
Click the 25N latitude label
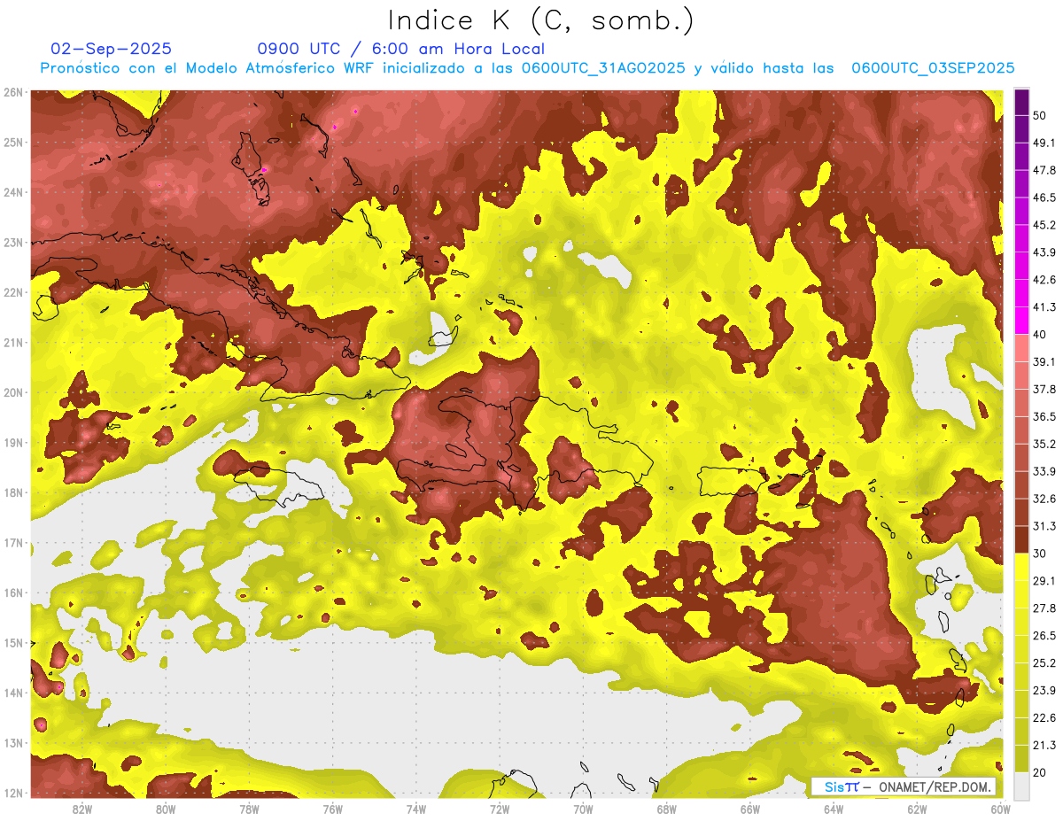pyautogui.click(x=13, y=142)
